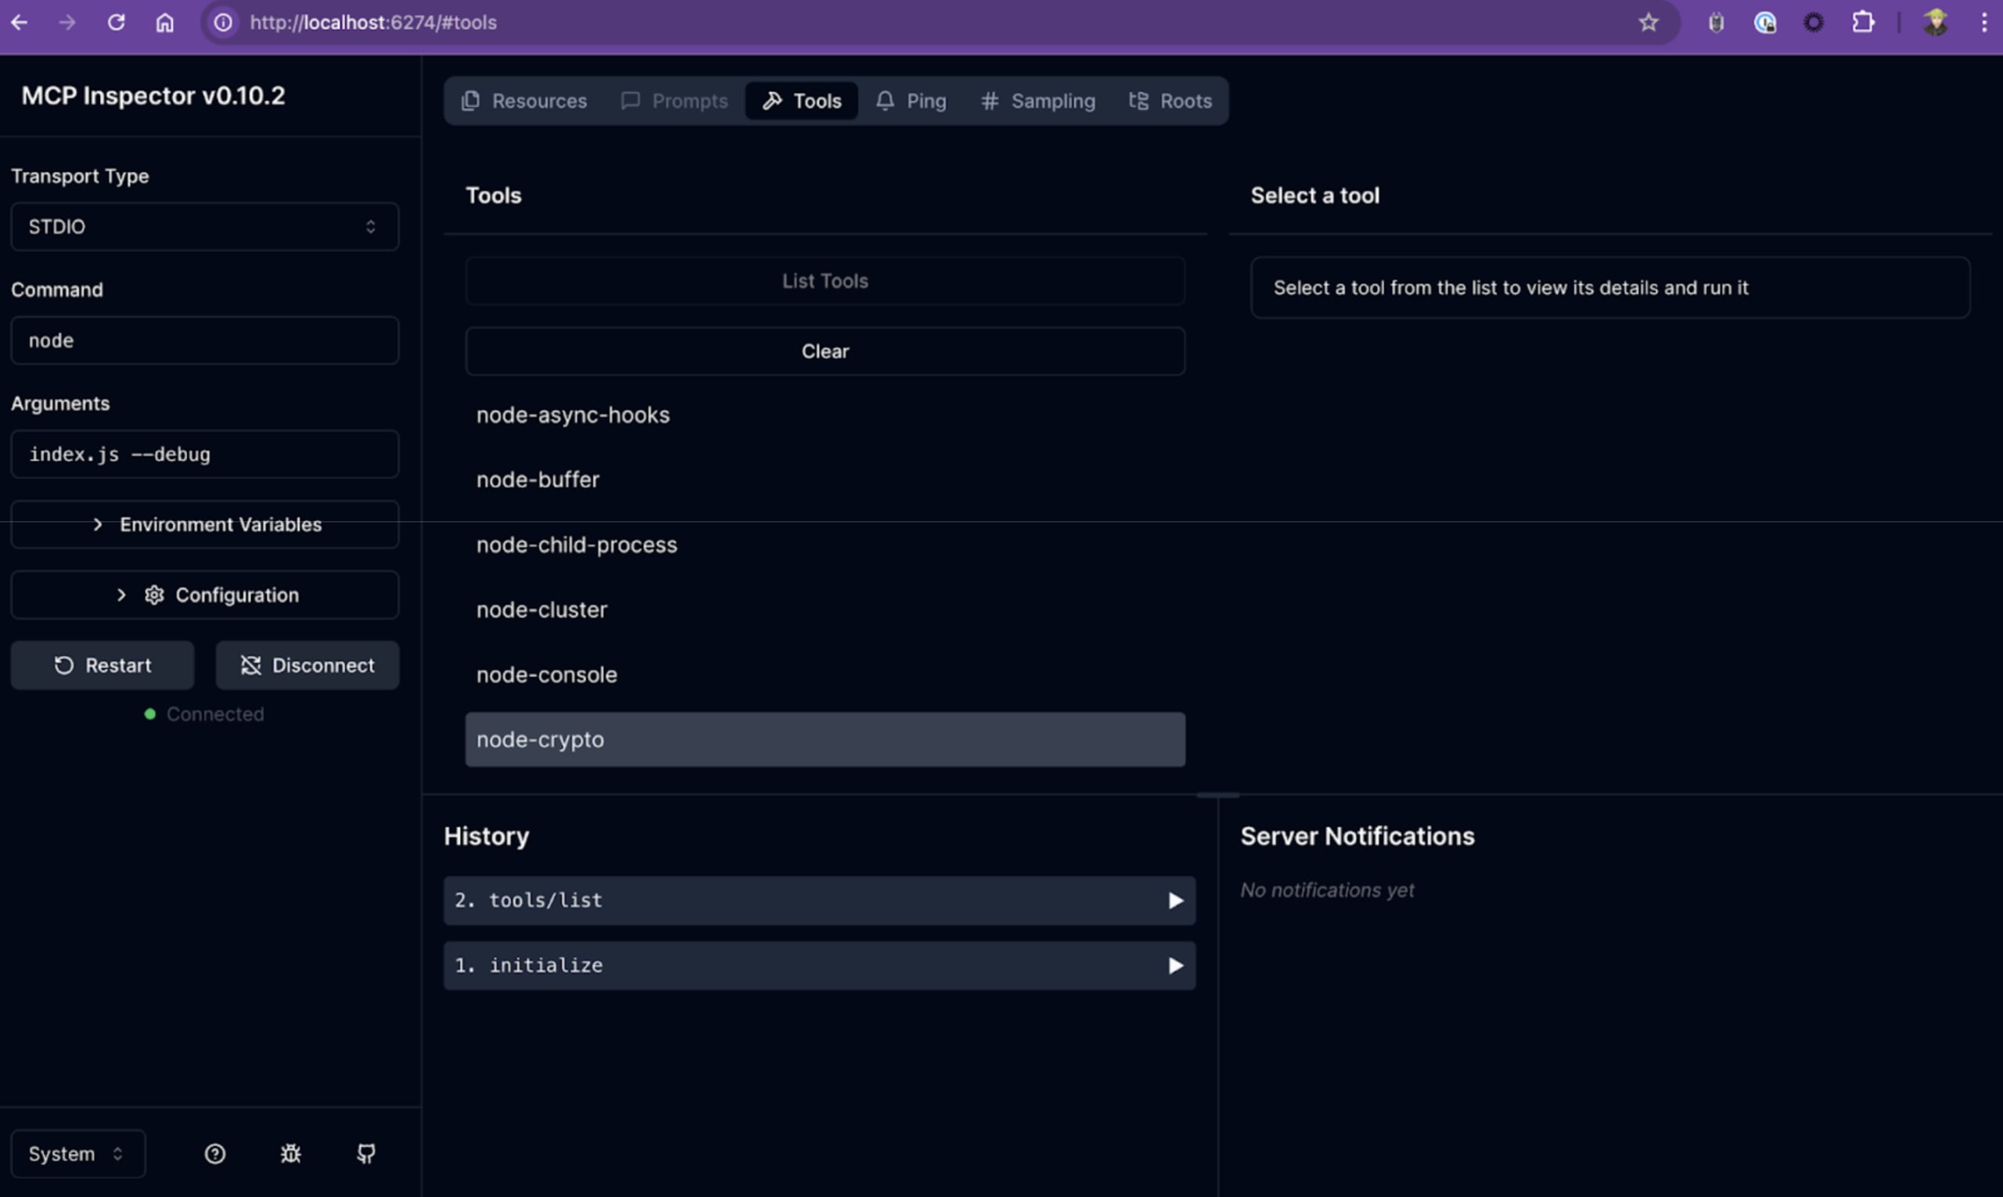Open the Sampling tab
This screenshot has width=2003, height=1197.
point(1037,101)
